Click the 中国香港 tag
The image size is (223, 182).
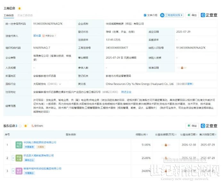(x=29, y=147)
